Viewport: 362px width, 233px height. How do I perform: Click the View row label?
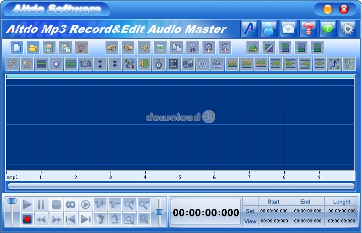point(250,221)
